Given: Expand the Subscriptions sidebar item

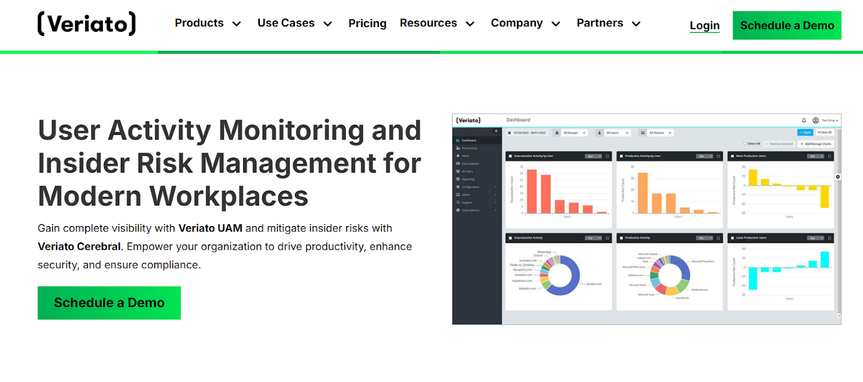Looking at the screenshot, I should pos(477,210).
